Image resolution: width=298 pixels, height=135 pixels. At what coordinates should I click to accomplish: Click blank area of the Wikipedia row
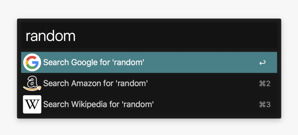(205, 104)
